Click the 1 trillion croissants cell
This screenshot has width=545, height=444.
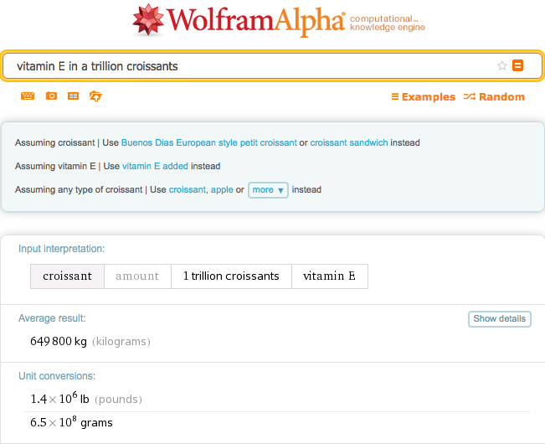[231, 276]
